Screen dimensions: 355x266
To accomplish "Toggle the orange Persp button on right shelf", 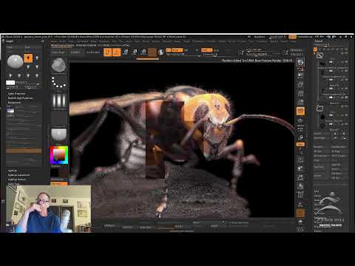I will click(x=300, y=112).
